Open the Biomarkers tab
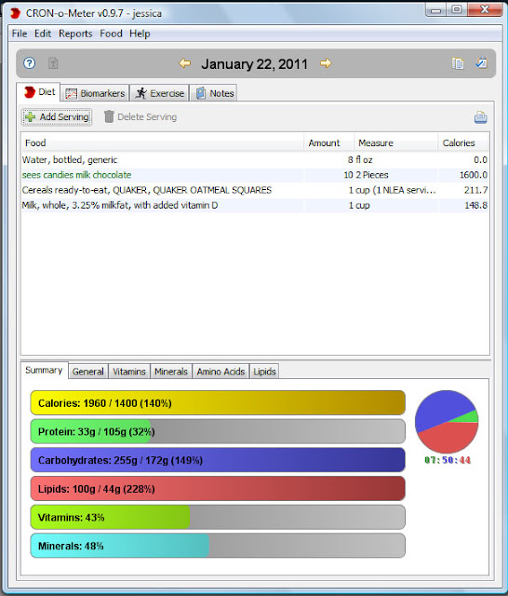This screenshot has width=508, height=596. click(95, 93)
